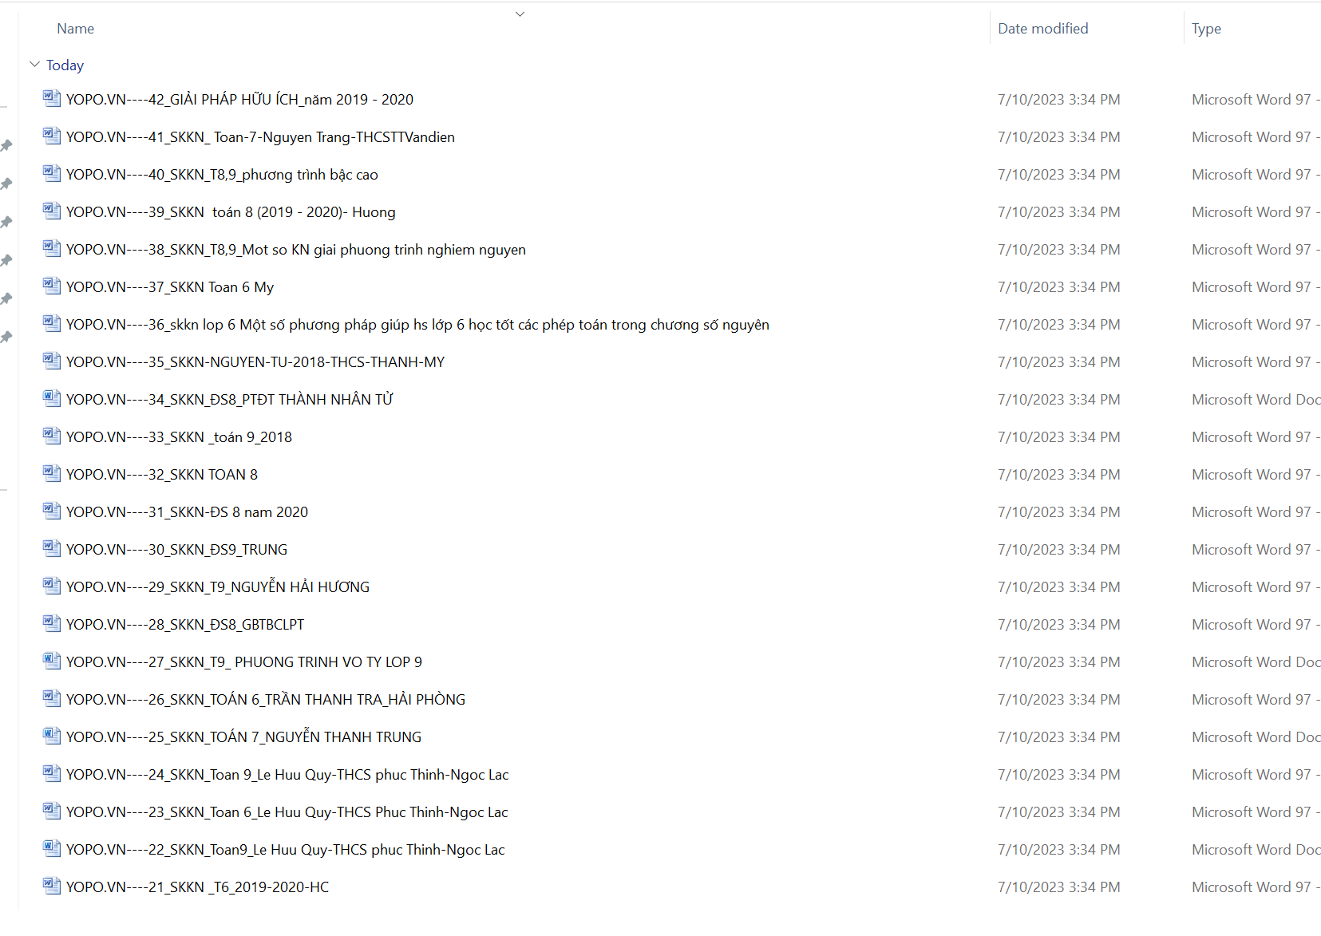The image size is (1321, 936).
Task: Select file 40_SKKN_T8,9_phương trình bậc cao
Action: pos(222,175)
